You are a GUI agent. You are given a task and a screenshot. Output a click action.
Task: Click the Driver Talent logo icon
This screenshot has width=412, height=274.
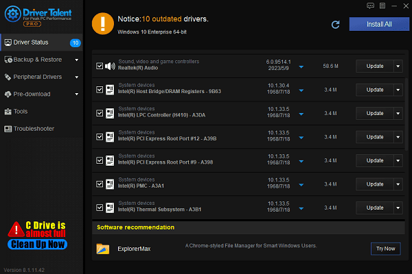[x=12, y=14]
